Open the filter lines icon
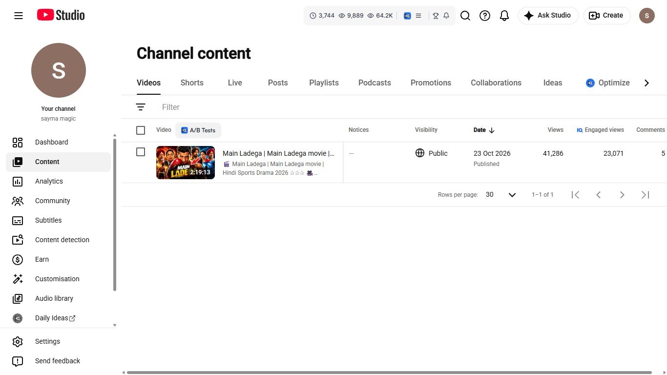Screen dimensions: 667x375 coord(141,107)
